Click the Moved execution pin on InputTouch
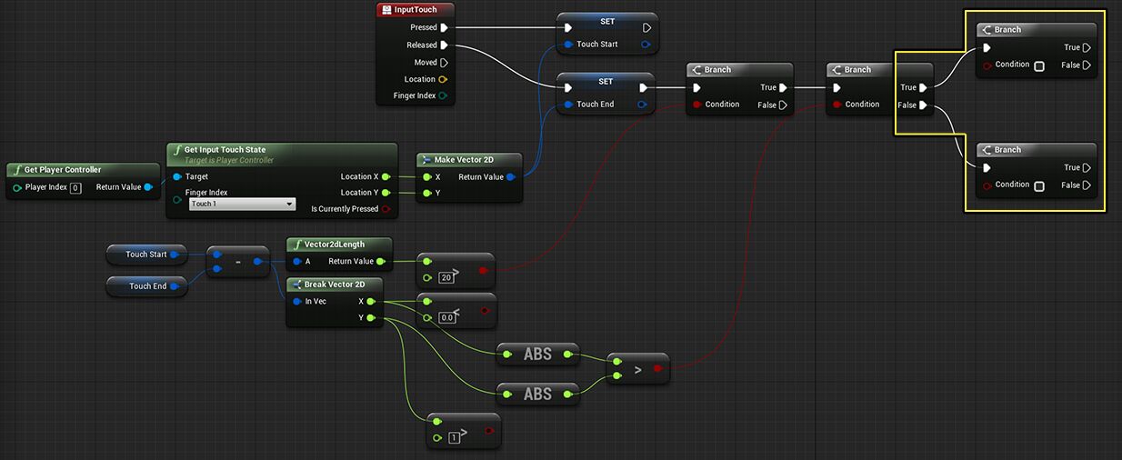This screenshot has width=1122, height=460. [x=444, y=63]
